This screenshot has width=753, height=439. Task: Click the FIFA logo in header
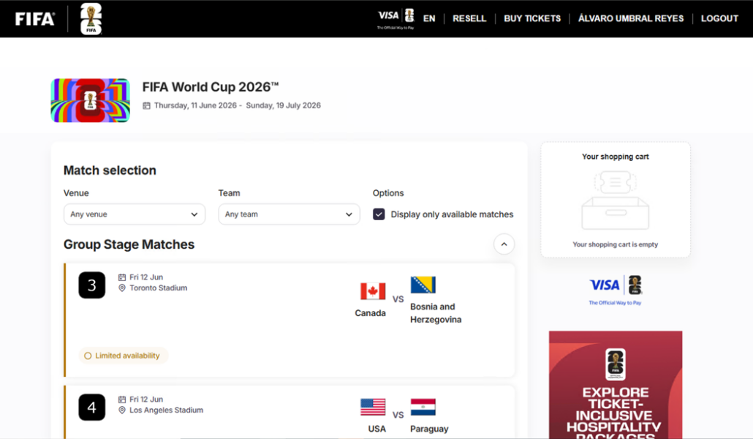35,19
